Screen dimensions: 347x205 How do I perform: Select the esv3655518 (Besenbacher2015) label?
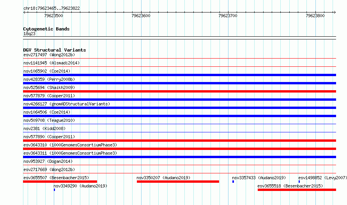[290, 186]
